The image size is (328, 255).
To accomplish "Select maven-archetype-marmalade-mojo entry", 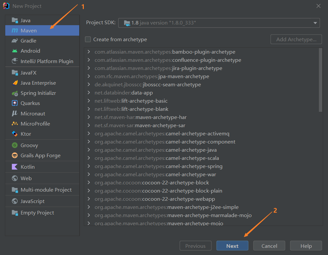I will click(173, 215).
